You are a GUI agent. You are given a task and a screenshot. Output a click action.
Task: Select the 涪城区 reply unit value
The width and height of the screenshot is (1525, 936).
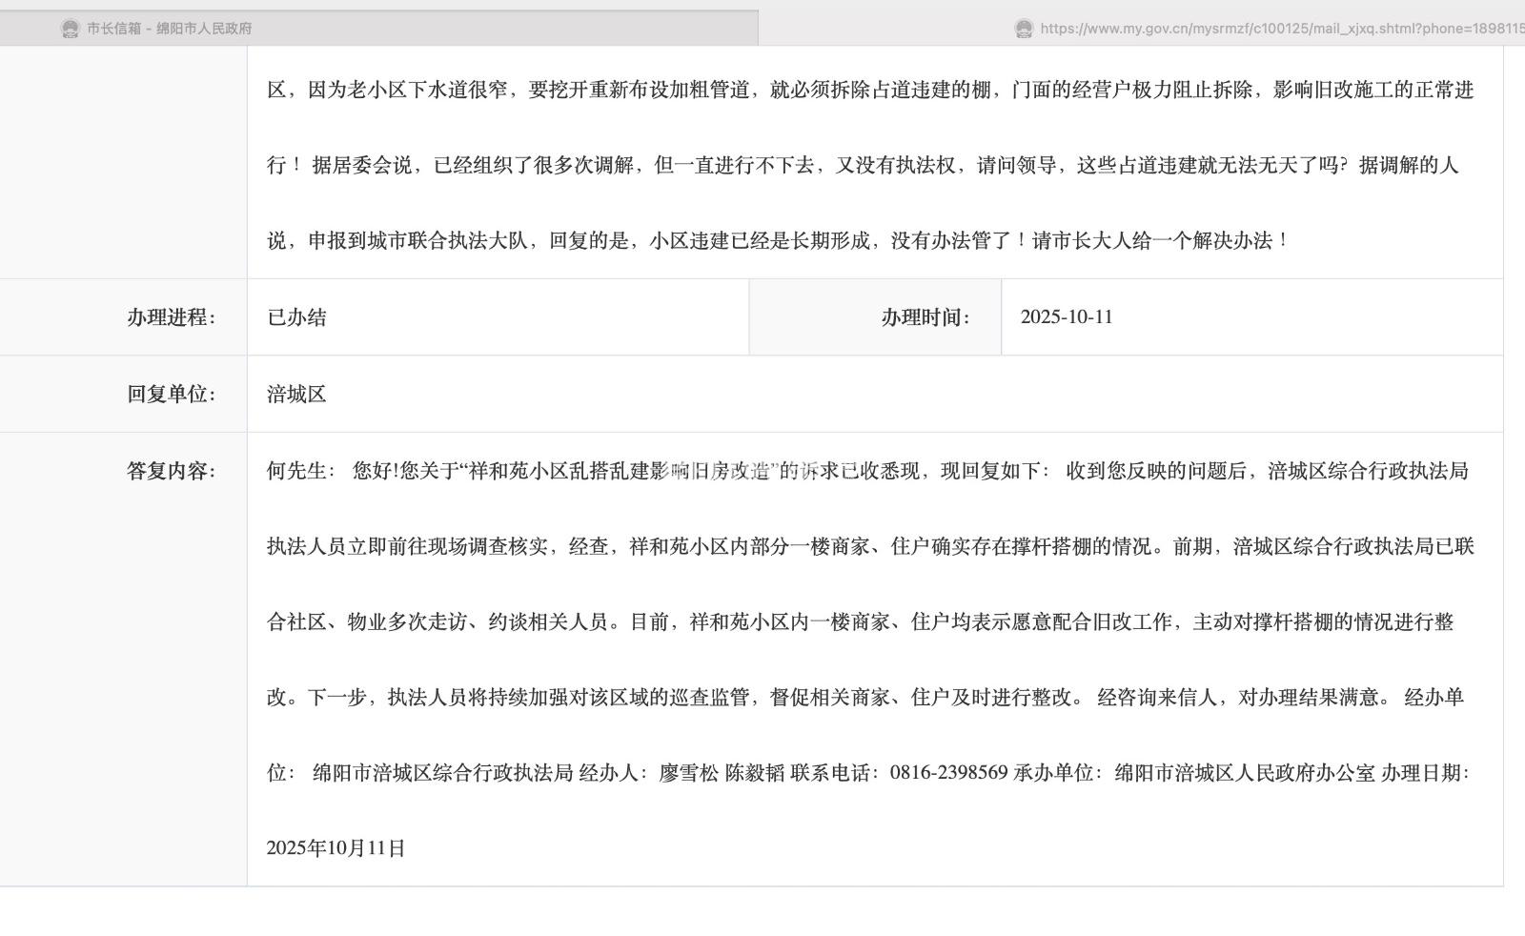(296, 394)
